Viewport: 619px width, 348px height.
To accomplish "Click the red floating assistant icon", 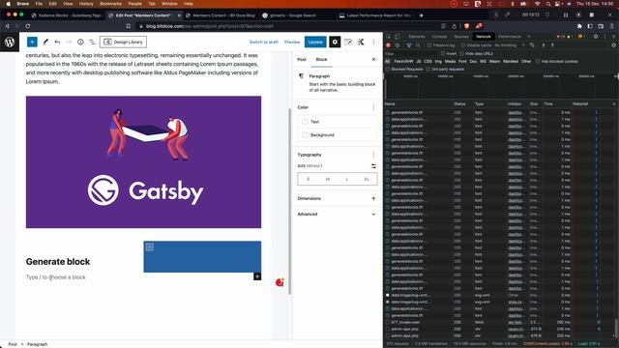I will pyautogui.click(x=280, y=282).
